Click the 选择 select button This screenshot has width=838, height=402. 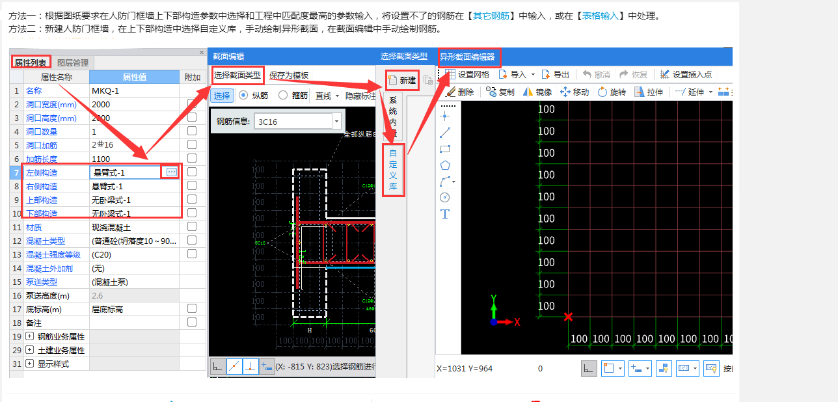point(222,96)
